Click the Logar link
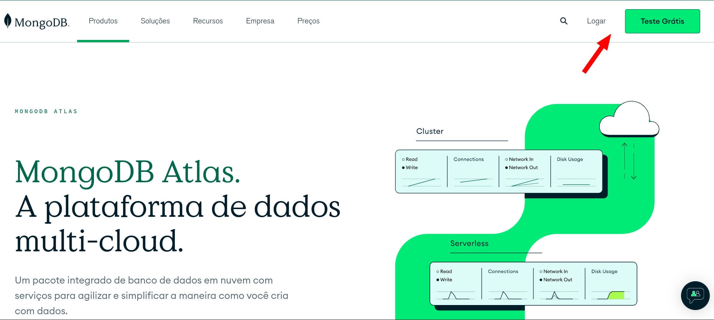 pos(596,21)
